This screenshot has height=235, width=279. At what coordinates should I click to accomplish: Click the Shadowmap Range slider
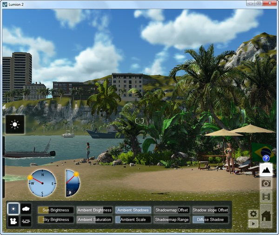click(172, 219)
